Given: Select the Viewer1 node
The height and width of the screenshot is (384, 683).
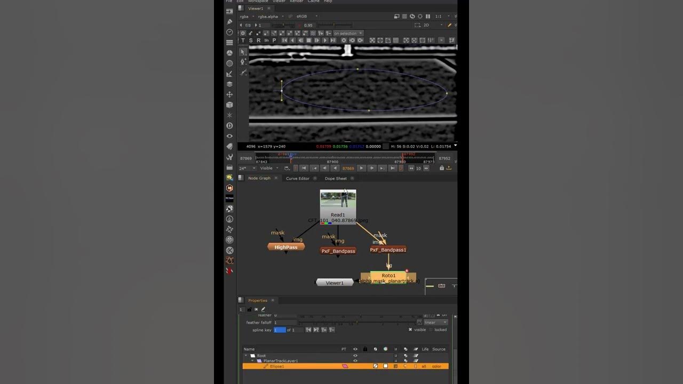Looking at the screenshot, I should pyautogui.click(x=335, y=283).
